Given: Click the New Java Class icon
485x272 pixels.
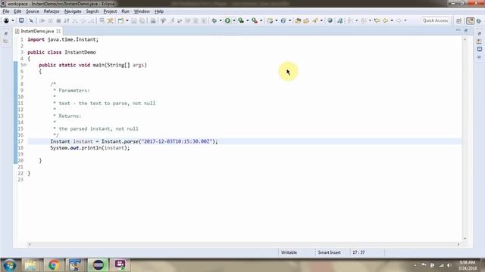Looking at the screenshot, I should 283,20.
